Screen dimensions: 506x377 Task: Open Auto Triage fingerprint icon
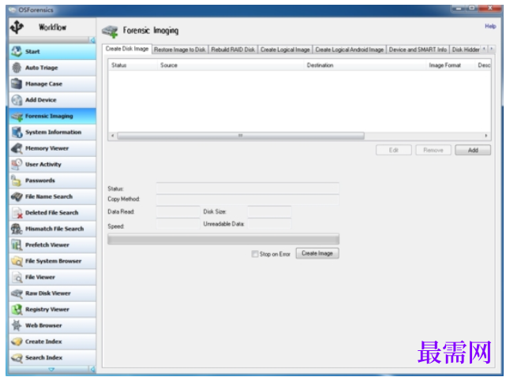point(17,67)
